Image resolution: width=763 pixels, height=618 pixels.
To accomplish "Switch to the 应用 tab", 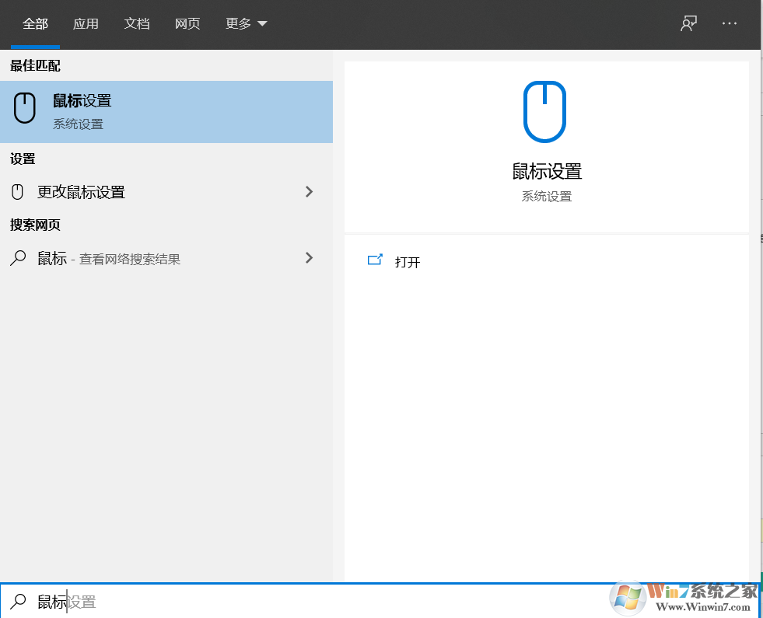I will (86, 23).
